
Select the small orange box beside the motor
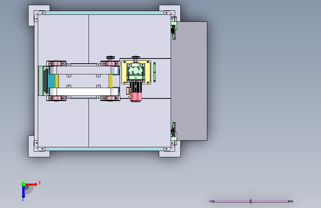point(128,91)
